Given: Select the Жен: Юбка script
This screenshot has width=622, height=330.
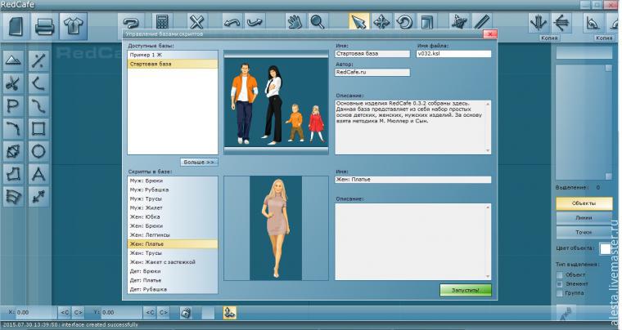Looking at the screenshot, I should point(173,216).
